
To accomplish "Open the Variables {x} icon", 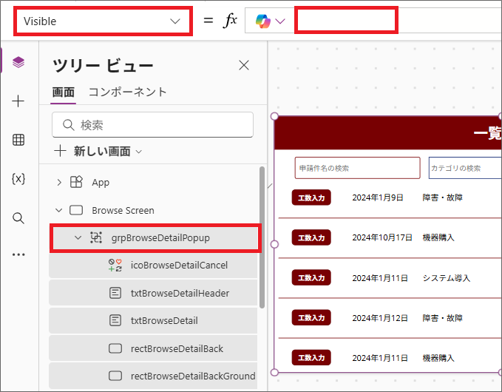I will click(18, 179).
